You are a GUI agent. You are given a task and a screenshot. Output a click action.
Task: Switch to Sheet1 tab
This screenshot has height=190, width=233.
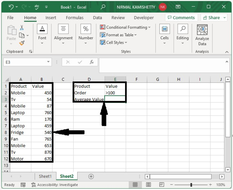click(45, 176)
